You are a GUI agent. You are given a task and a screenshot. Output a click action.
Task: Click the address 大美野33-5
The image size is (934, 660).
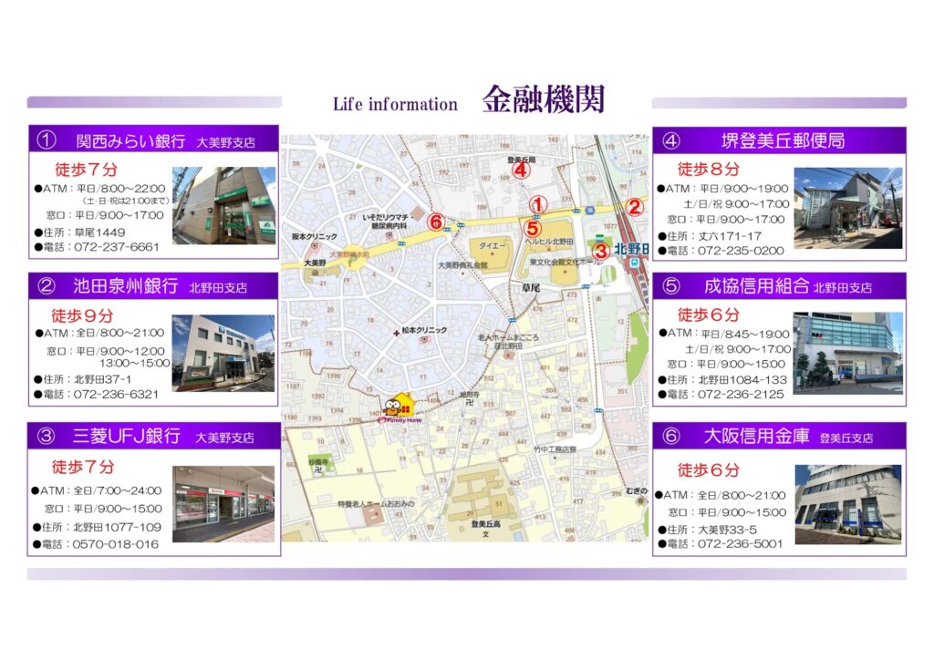pos(728,530)
